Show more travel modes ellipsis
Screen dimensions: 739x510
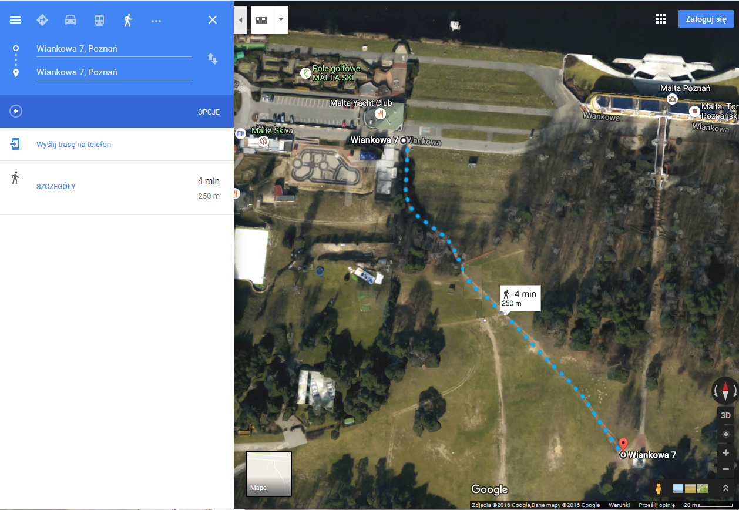156,21
